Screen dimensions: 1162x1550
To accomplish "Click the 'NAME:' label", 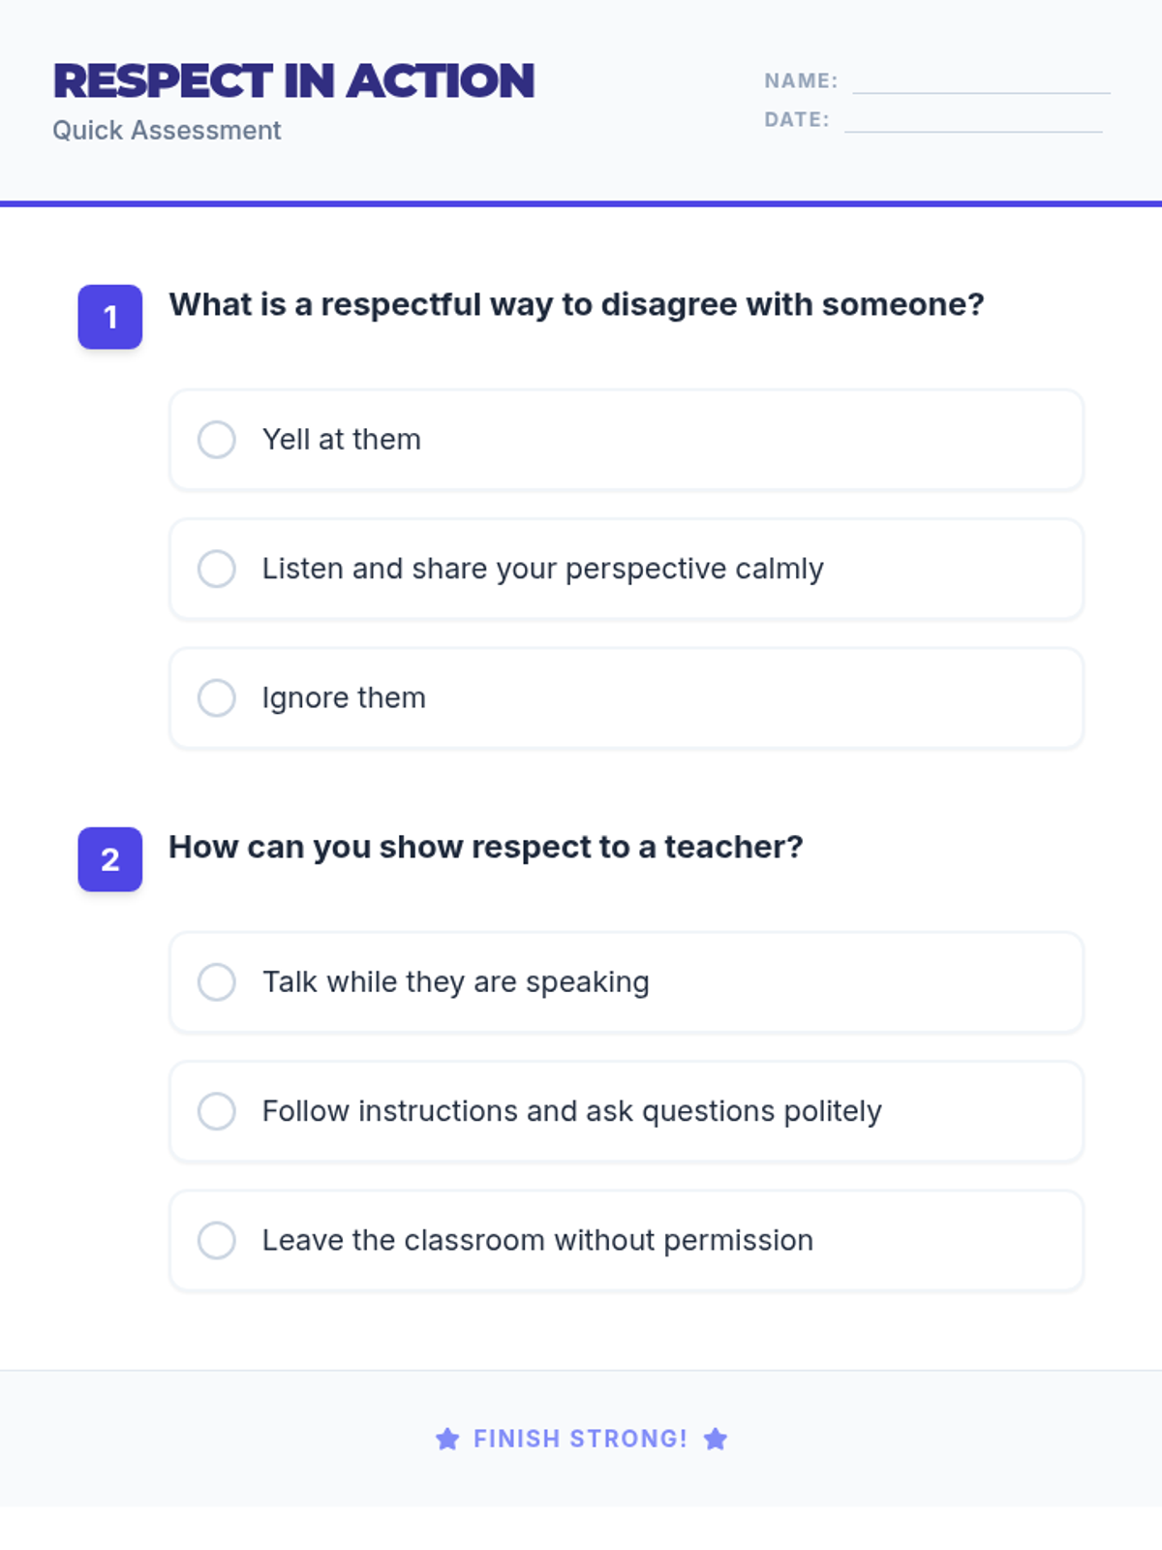I will 801,81.
